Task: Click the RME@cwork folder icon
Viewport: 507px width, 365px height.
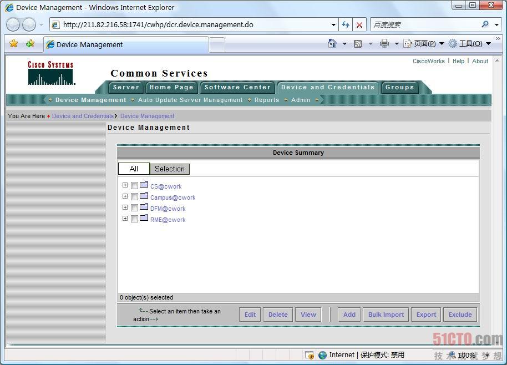Action: pyautogui.click(x=144, y=217)
